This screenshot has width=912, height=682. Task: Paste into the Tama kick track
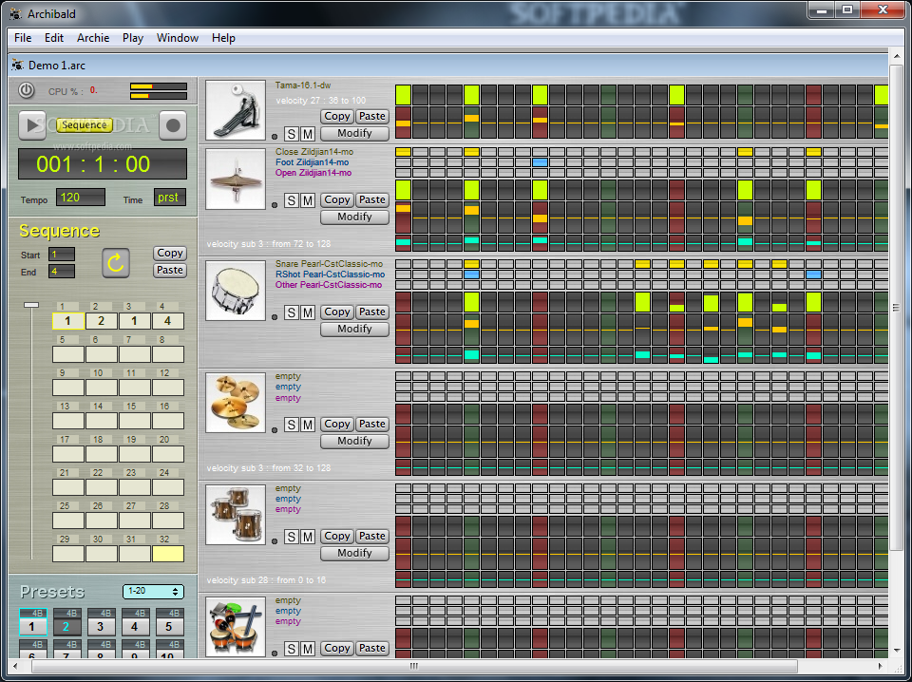click(x=372, y=116)
